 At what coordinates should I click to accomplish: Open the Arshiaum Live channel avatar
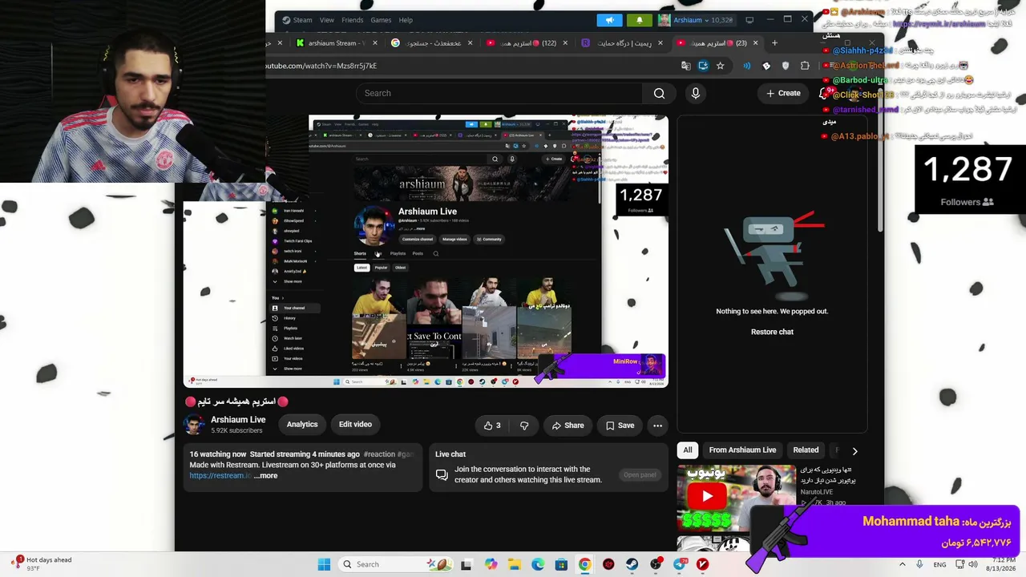(194, 425)
